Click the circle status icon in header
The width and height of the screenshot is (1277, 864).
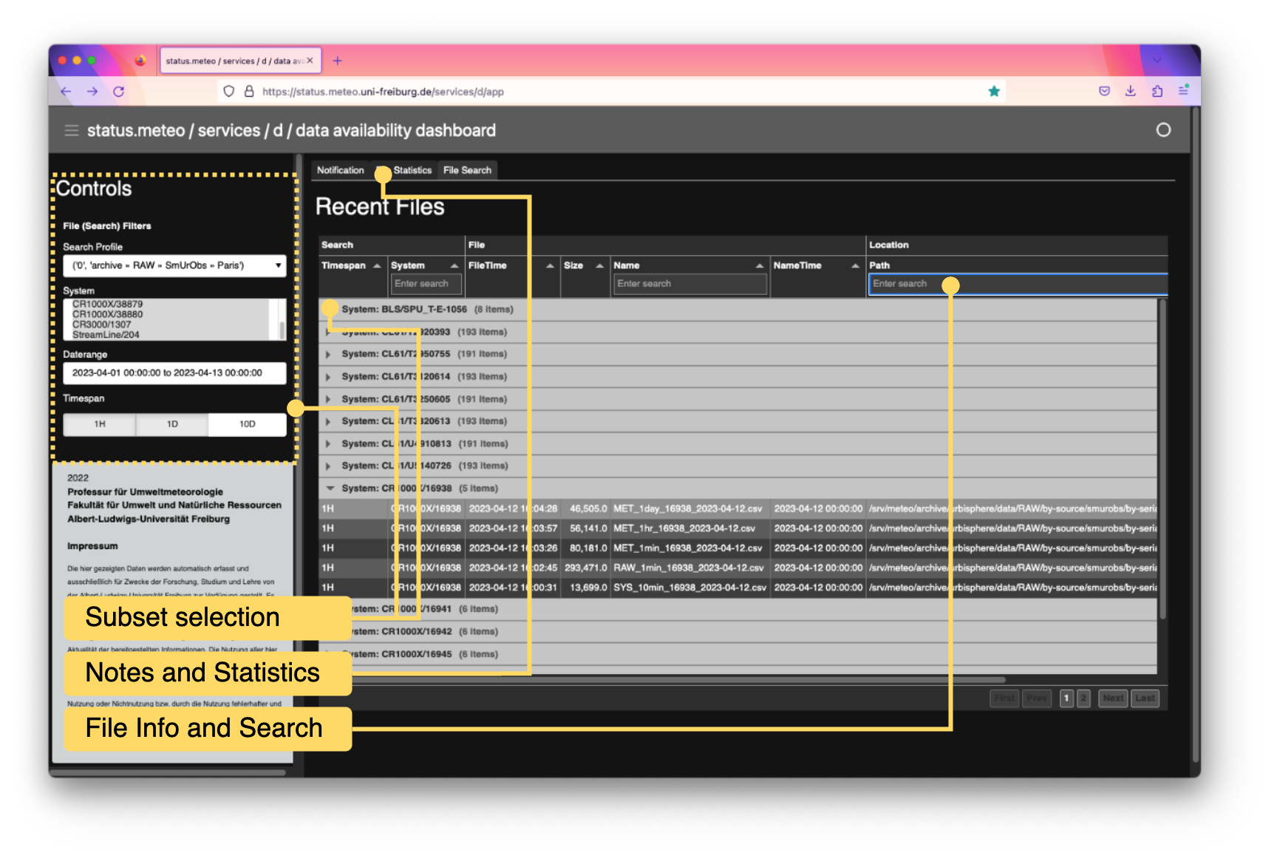(1162, 130)
